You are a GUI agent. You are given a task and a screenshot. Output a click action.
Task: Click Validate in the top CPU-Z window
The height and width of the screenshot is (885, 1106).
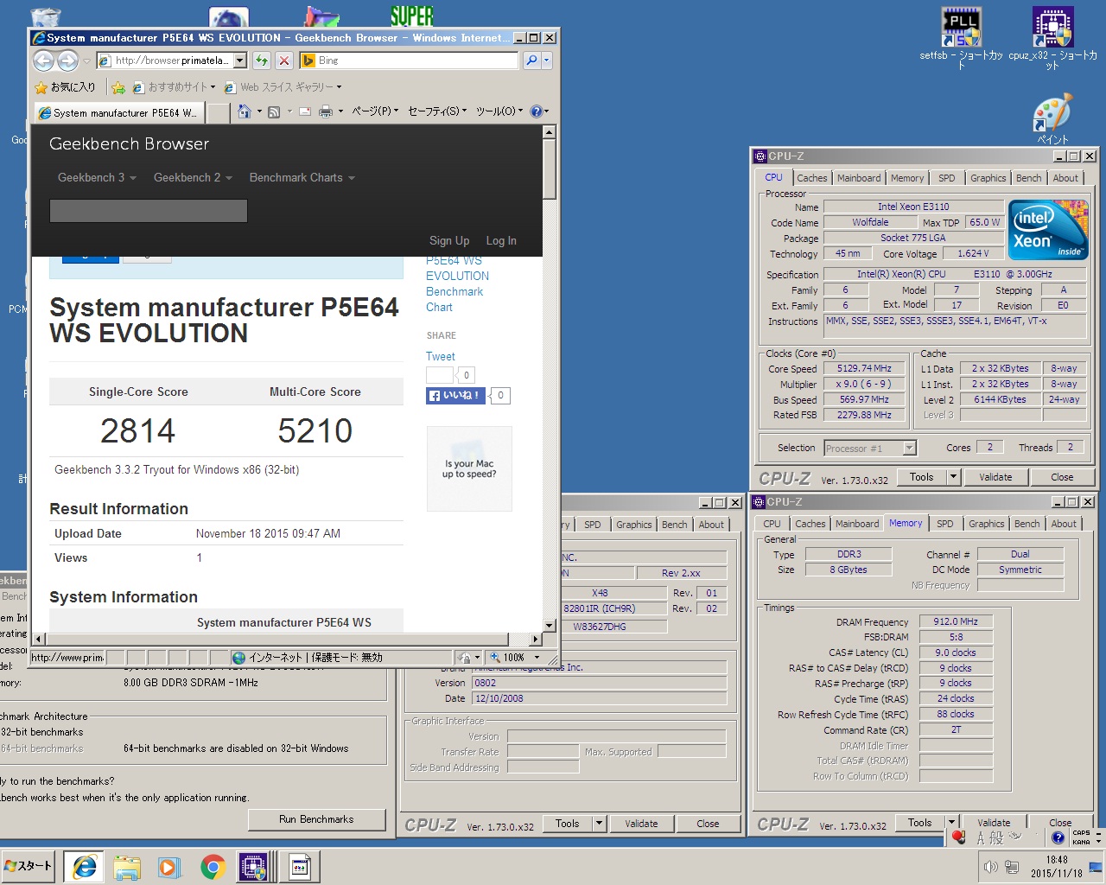tap(995, 476)
